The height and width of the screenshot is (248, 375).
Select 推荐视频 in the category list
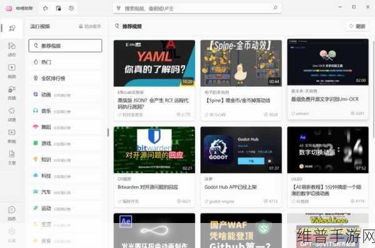coord(65,46)
